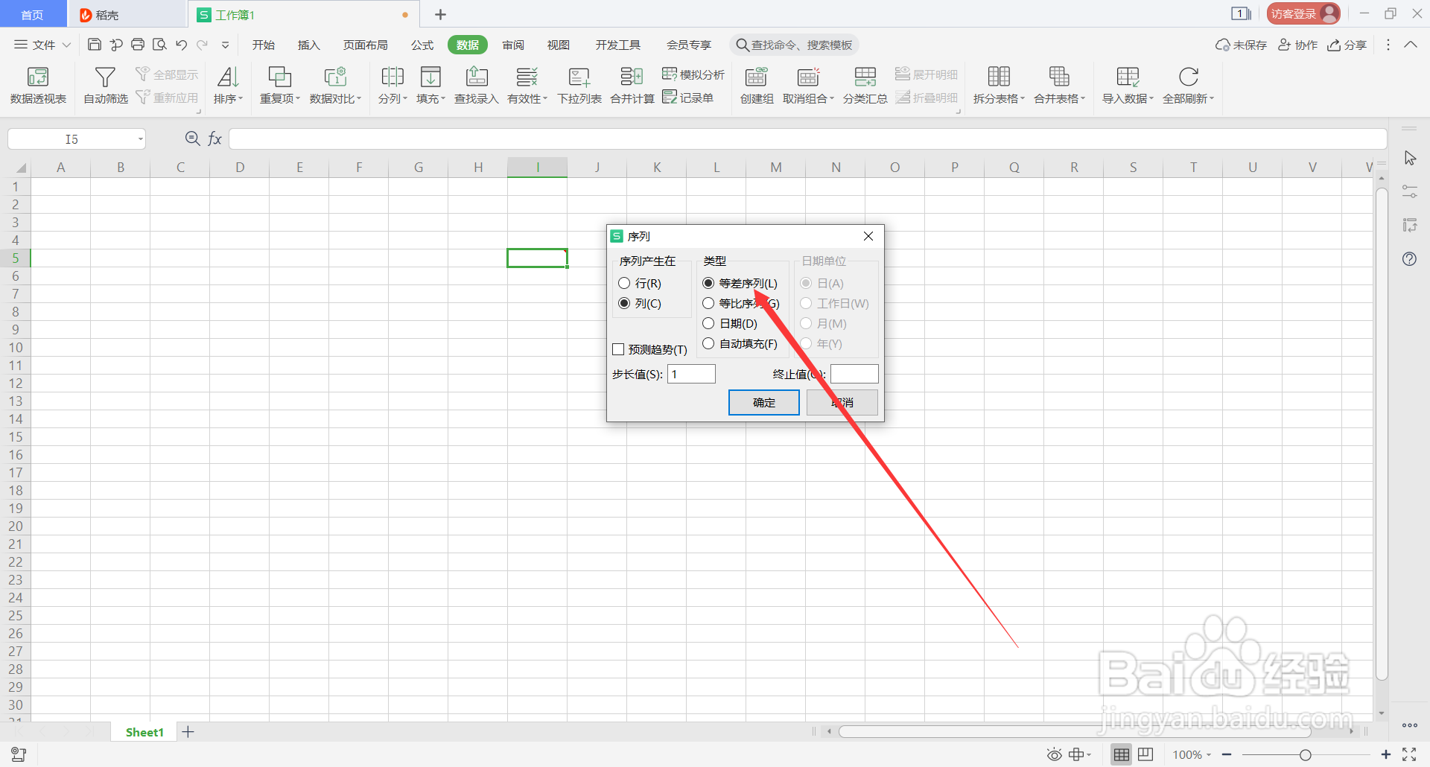Screen dimensions: 1430x767
Task: Click the zoom in plus button
Action: tap(1385, 754)
